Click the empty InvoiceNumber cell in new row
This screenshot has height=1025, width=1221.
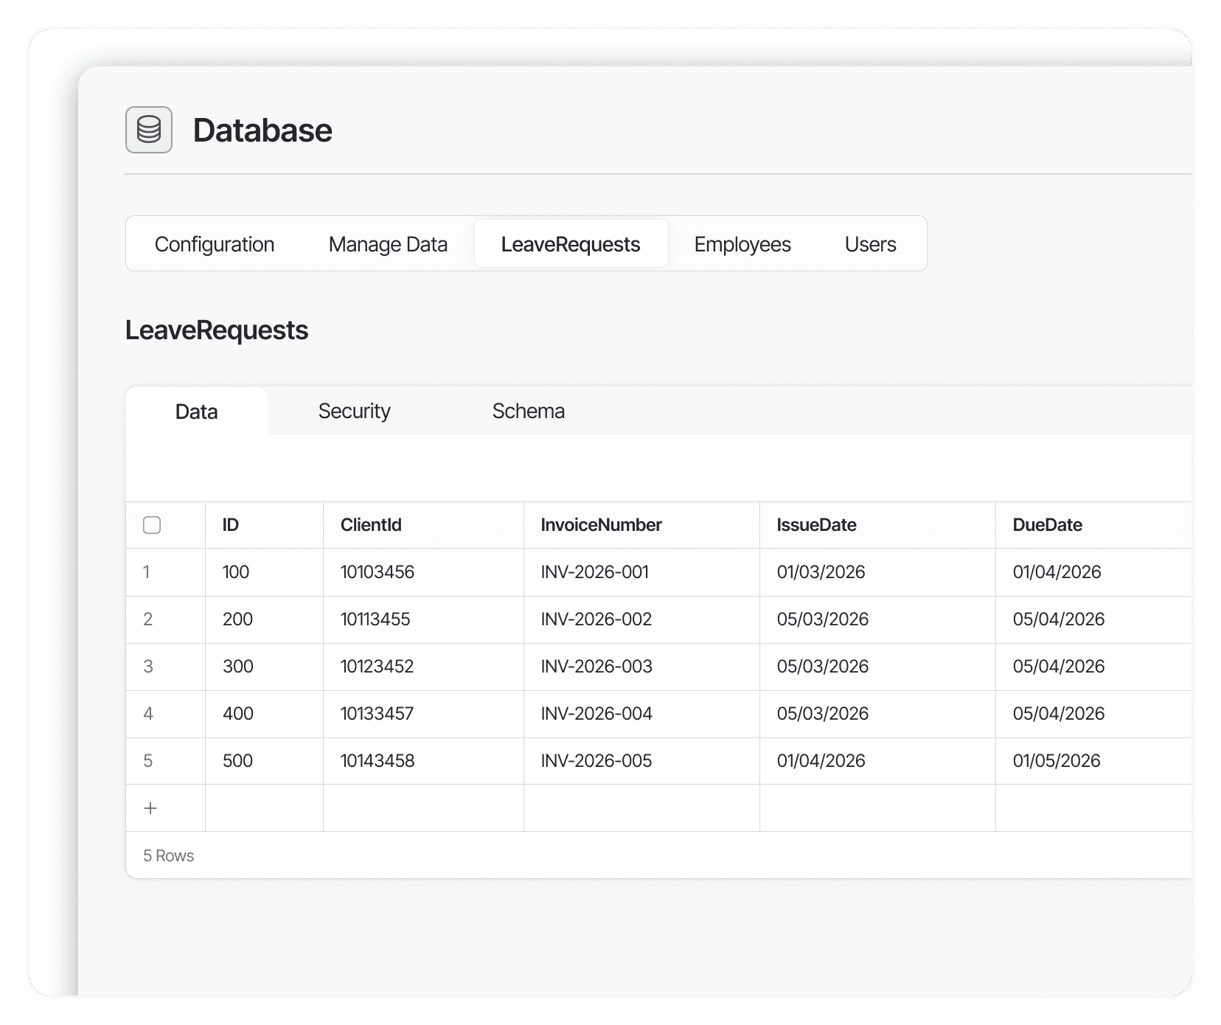(641, 808)
